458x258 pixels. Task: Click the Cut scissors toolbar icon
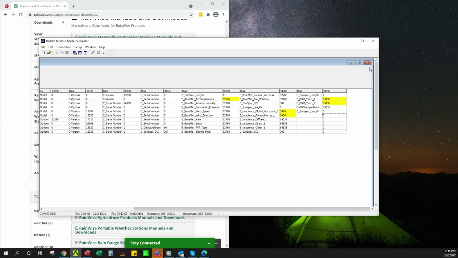coord(56,53)
